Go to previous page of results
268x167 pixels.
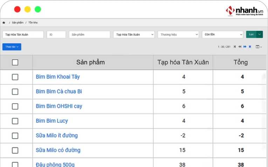pyautogui.click(x=240, y=47)
